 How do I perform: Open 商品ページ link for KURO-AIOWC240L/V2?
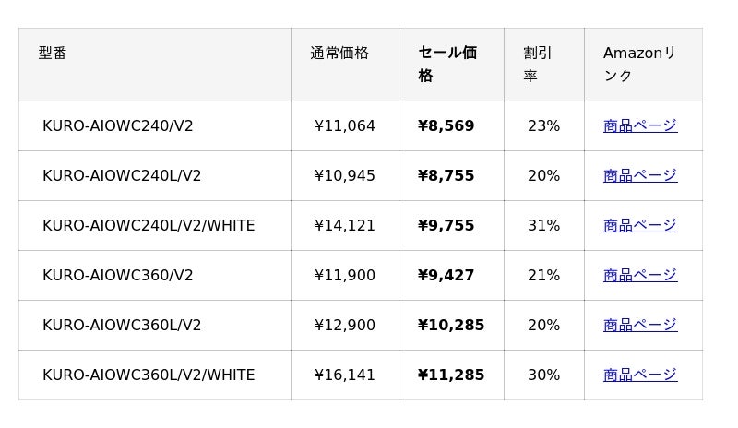coord(640,175)
